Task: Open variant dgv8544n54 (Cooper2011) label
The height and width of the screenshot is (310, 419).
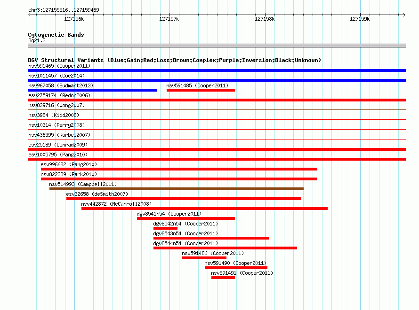Action: 185,243
